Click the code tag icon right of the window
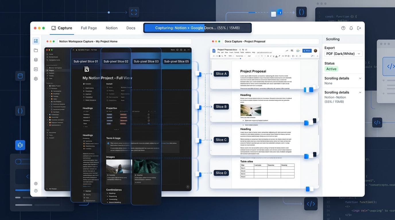 [377, 123]
